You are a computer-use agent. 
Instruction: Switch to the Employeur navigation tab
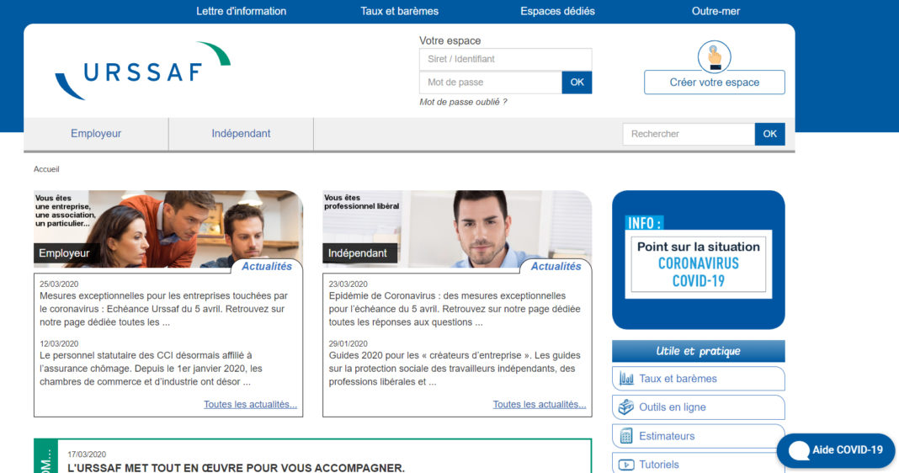[x=96, y=134]
